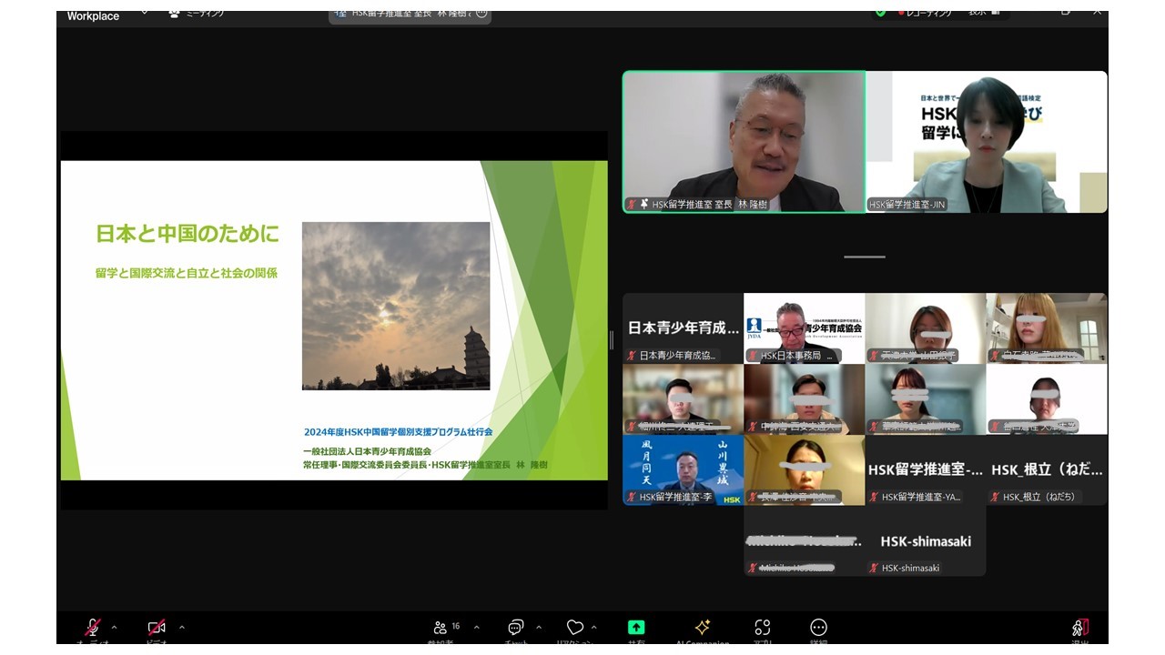Click the muted mic icon on HSK留学推進室-李 tile

[x=631, y=498]
